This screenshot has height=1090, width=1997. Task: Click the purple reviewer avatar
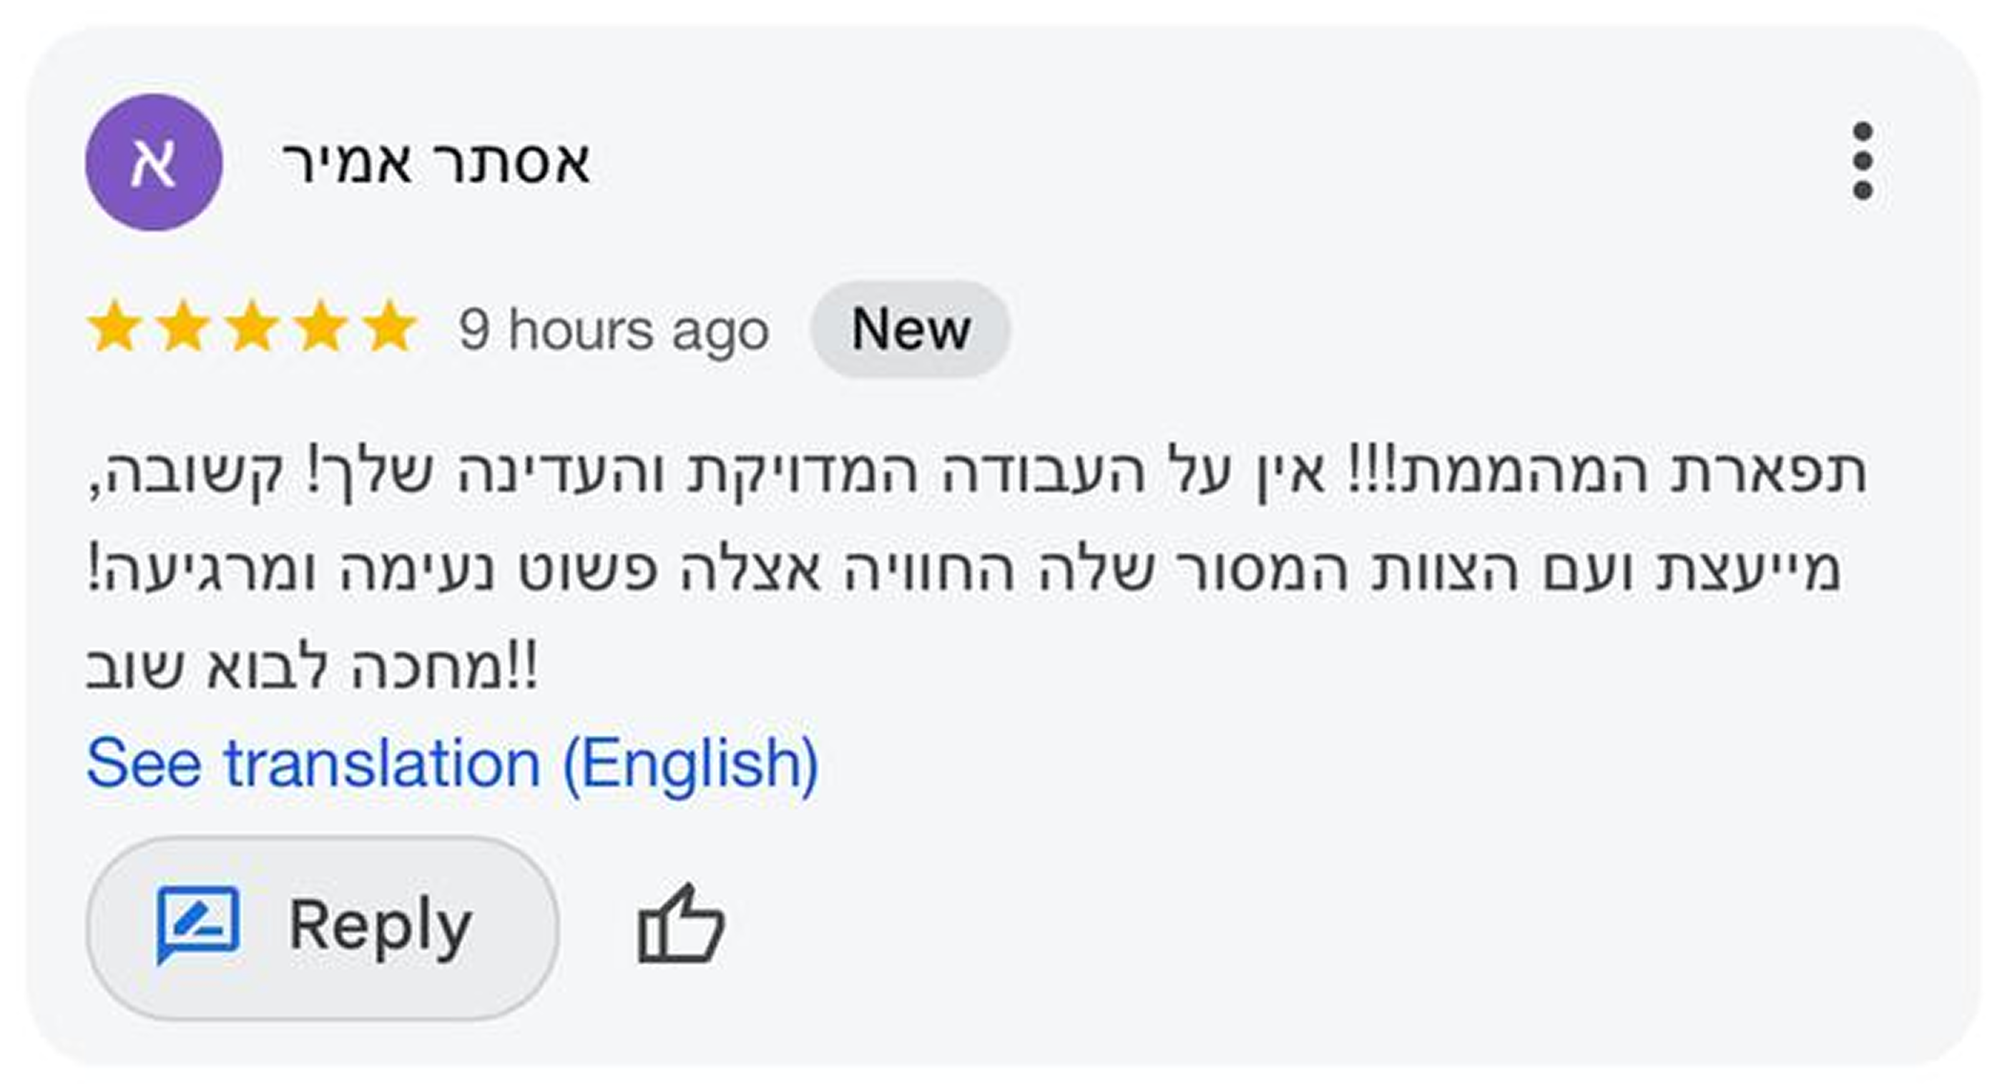click(154, 163)
